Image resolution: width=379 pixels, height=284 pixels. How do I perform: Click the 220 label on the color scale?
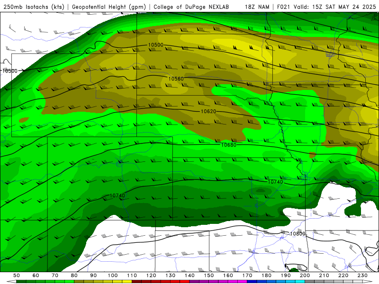click(343, 275)
